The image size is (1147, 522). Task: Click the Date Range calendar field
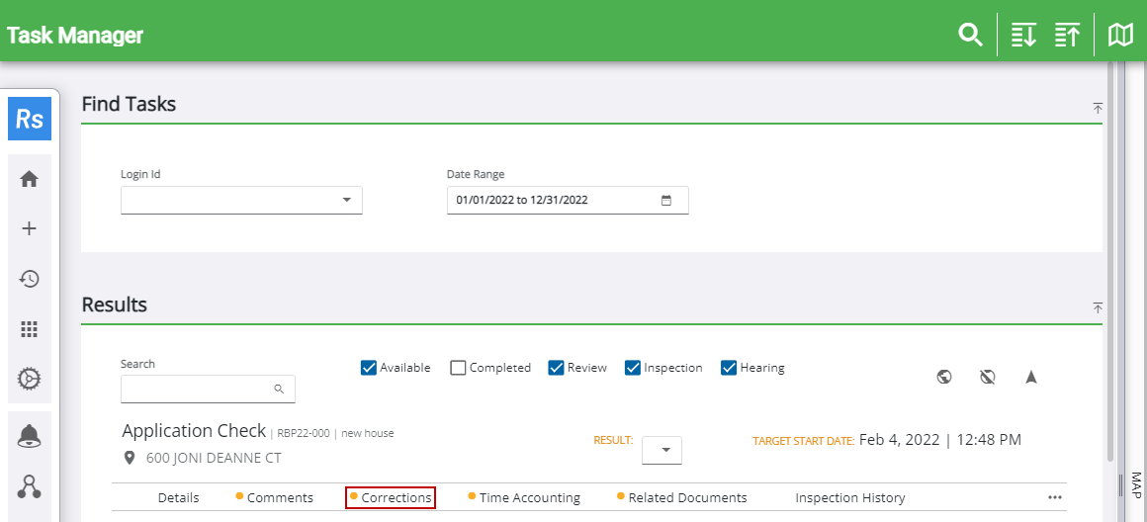pos(567,200)
